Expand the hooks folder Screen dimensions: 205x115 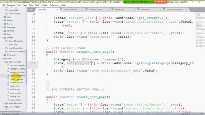(2, 24)
